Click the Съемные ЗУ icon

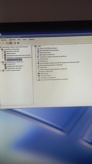[x=5, y=64]
